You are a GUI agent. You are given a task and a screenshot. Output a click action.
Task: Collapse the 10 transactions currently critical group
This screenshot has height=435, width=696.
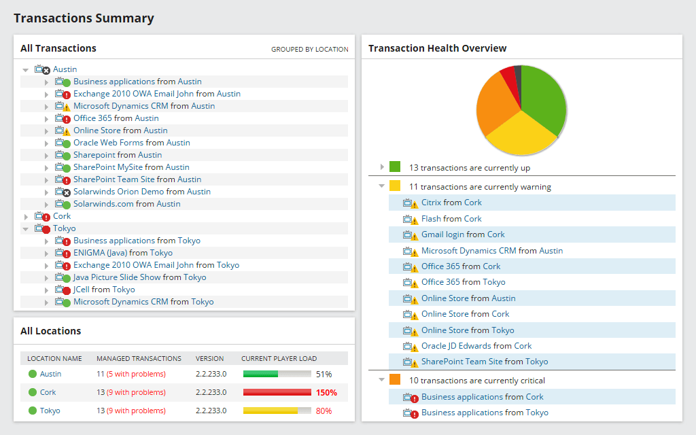[x=383, y=380]
